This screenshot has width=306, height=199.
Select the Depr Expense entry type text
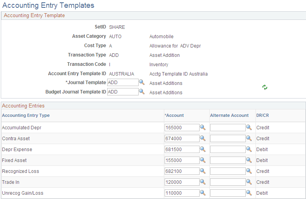(x=17, y=150)
